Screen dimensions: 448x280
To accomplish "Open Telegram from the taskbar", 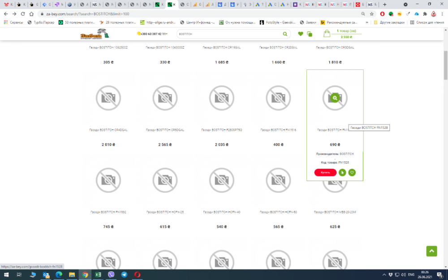I will [x=124, y=275].
